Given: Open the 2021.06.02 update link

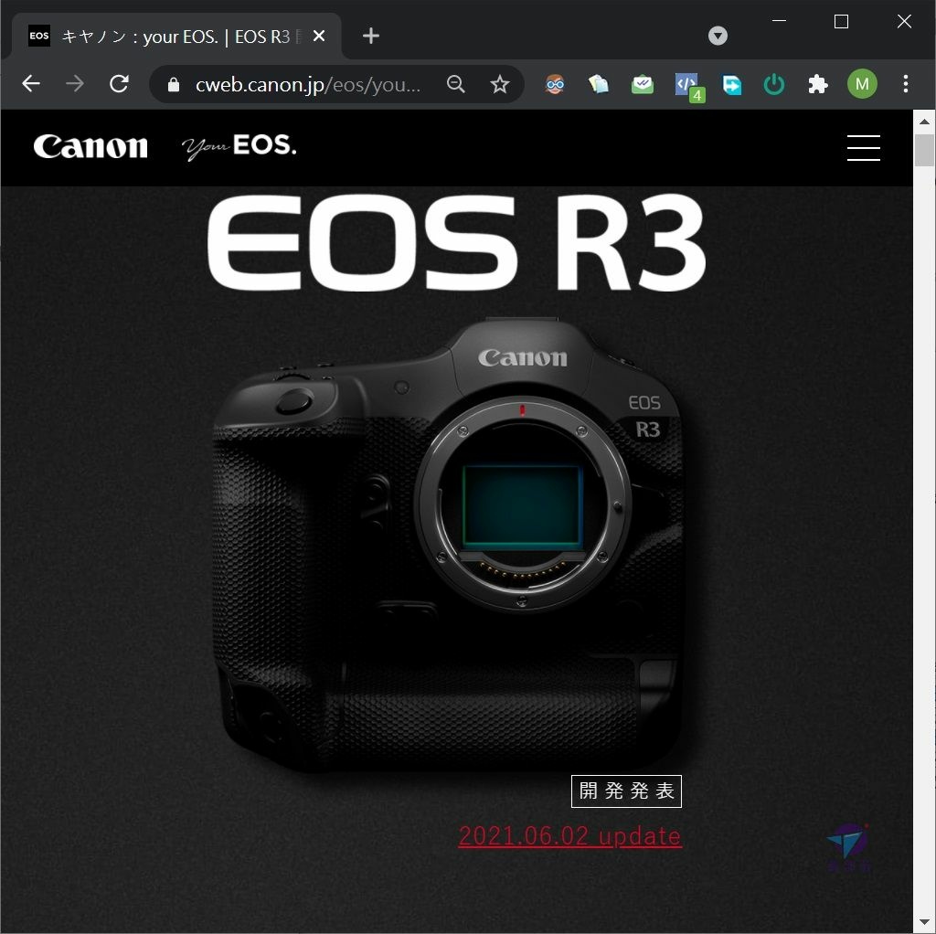Looking at the screenshot, I should pos(570,835).
